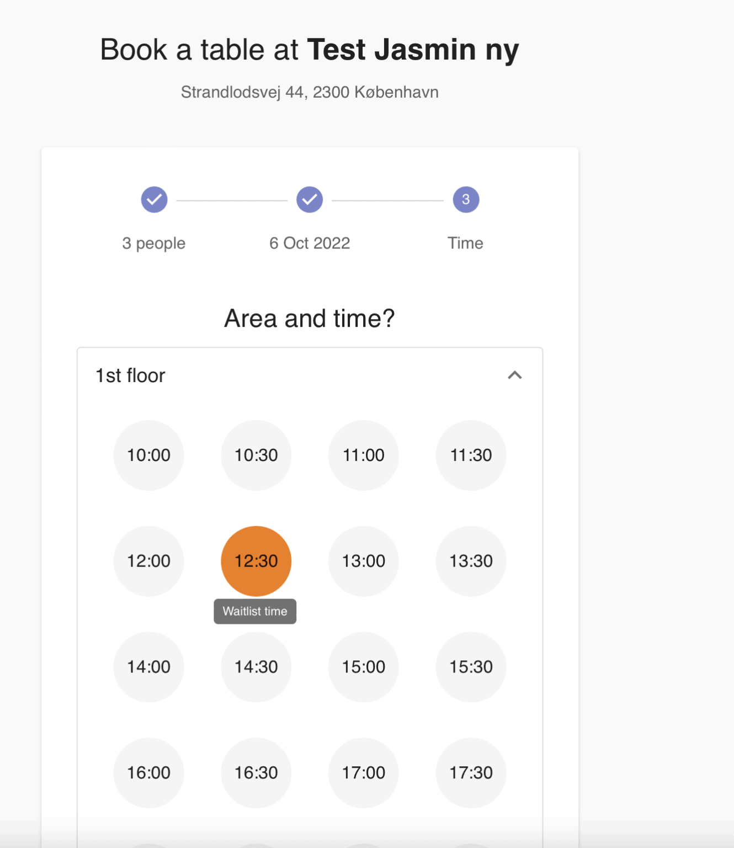Deselect the highlighted orange 12:30 slot
Image resolution: width=734 pixels, height=848 pixels.
pyautogui.click(x=256, y=560)
